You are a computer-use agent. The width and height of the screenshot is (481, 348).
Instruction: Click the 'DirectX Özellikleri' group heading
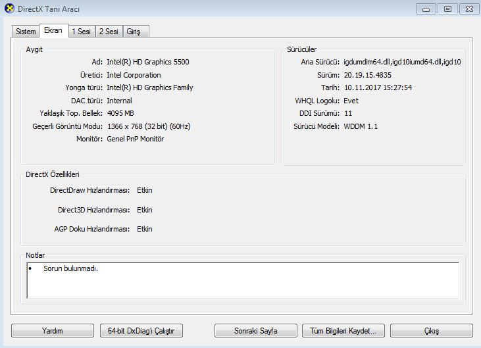click(53, 174)
